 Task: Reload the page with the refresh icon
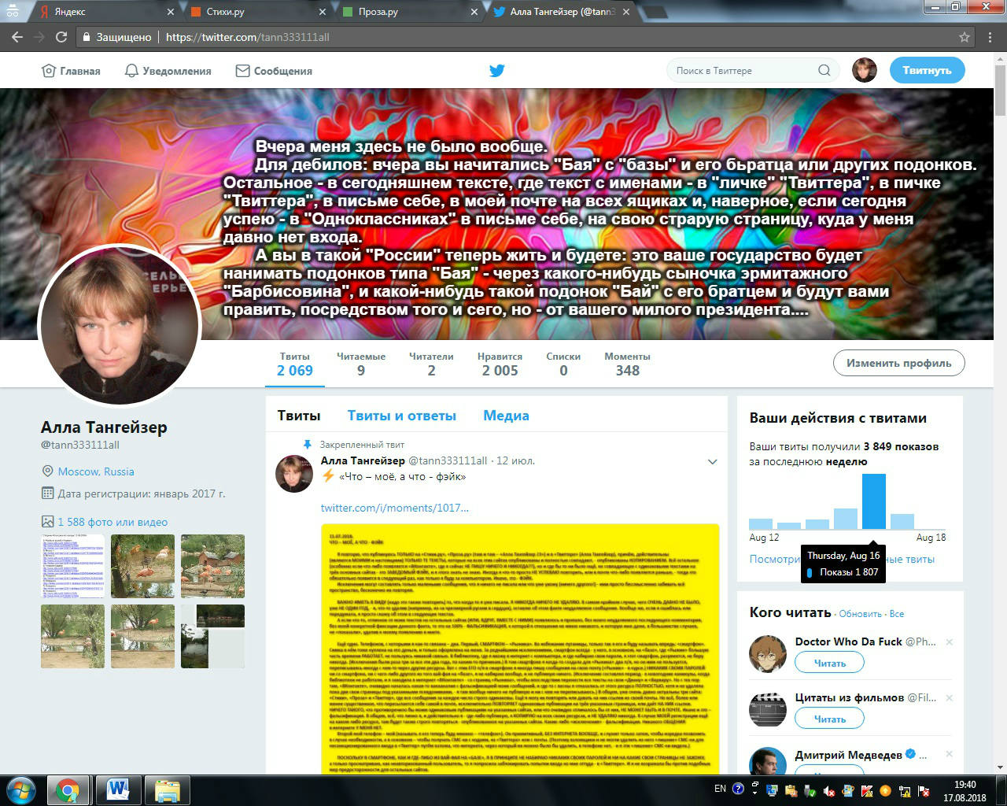point(61,37)
